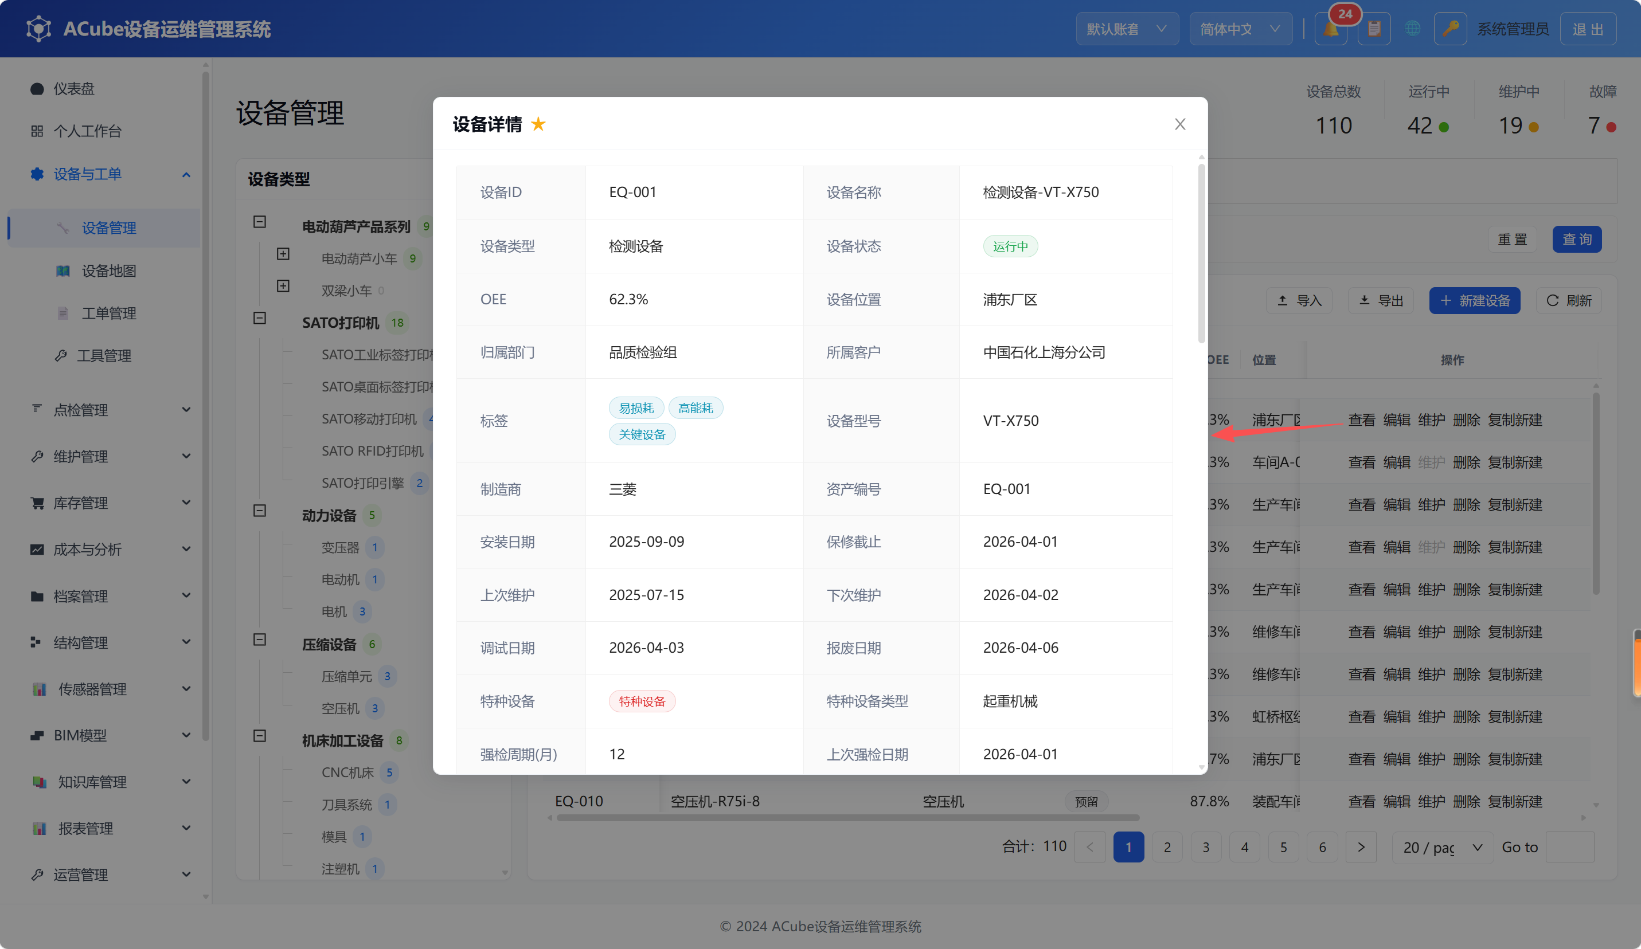Click the 新建设备 button

pyautogui.click(x=1474, y=300)
